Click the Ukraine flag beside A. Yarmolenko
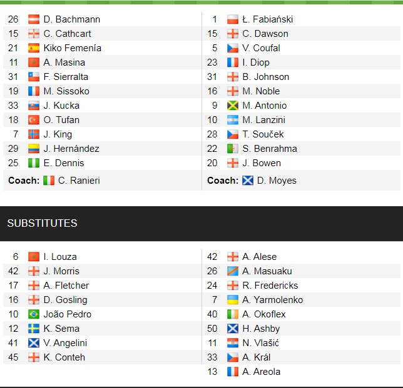Screen dimensions: 403x388 click(233, 300)
